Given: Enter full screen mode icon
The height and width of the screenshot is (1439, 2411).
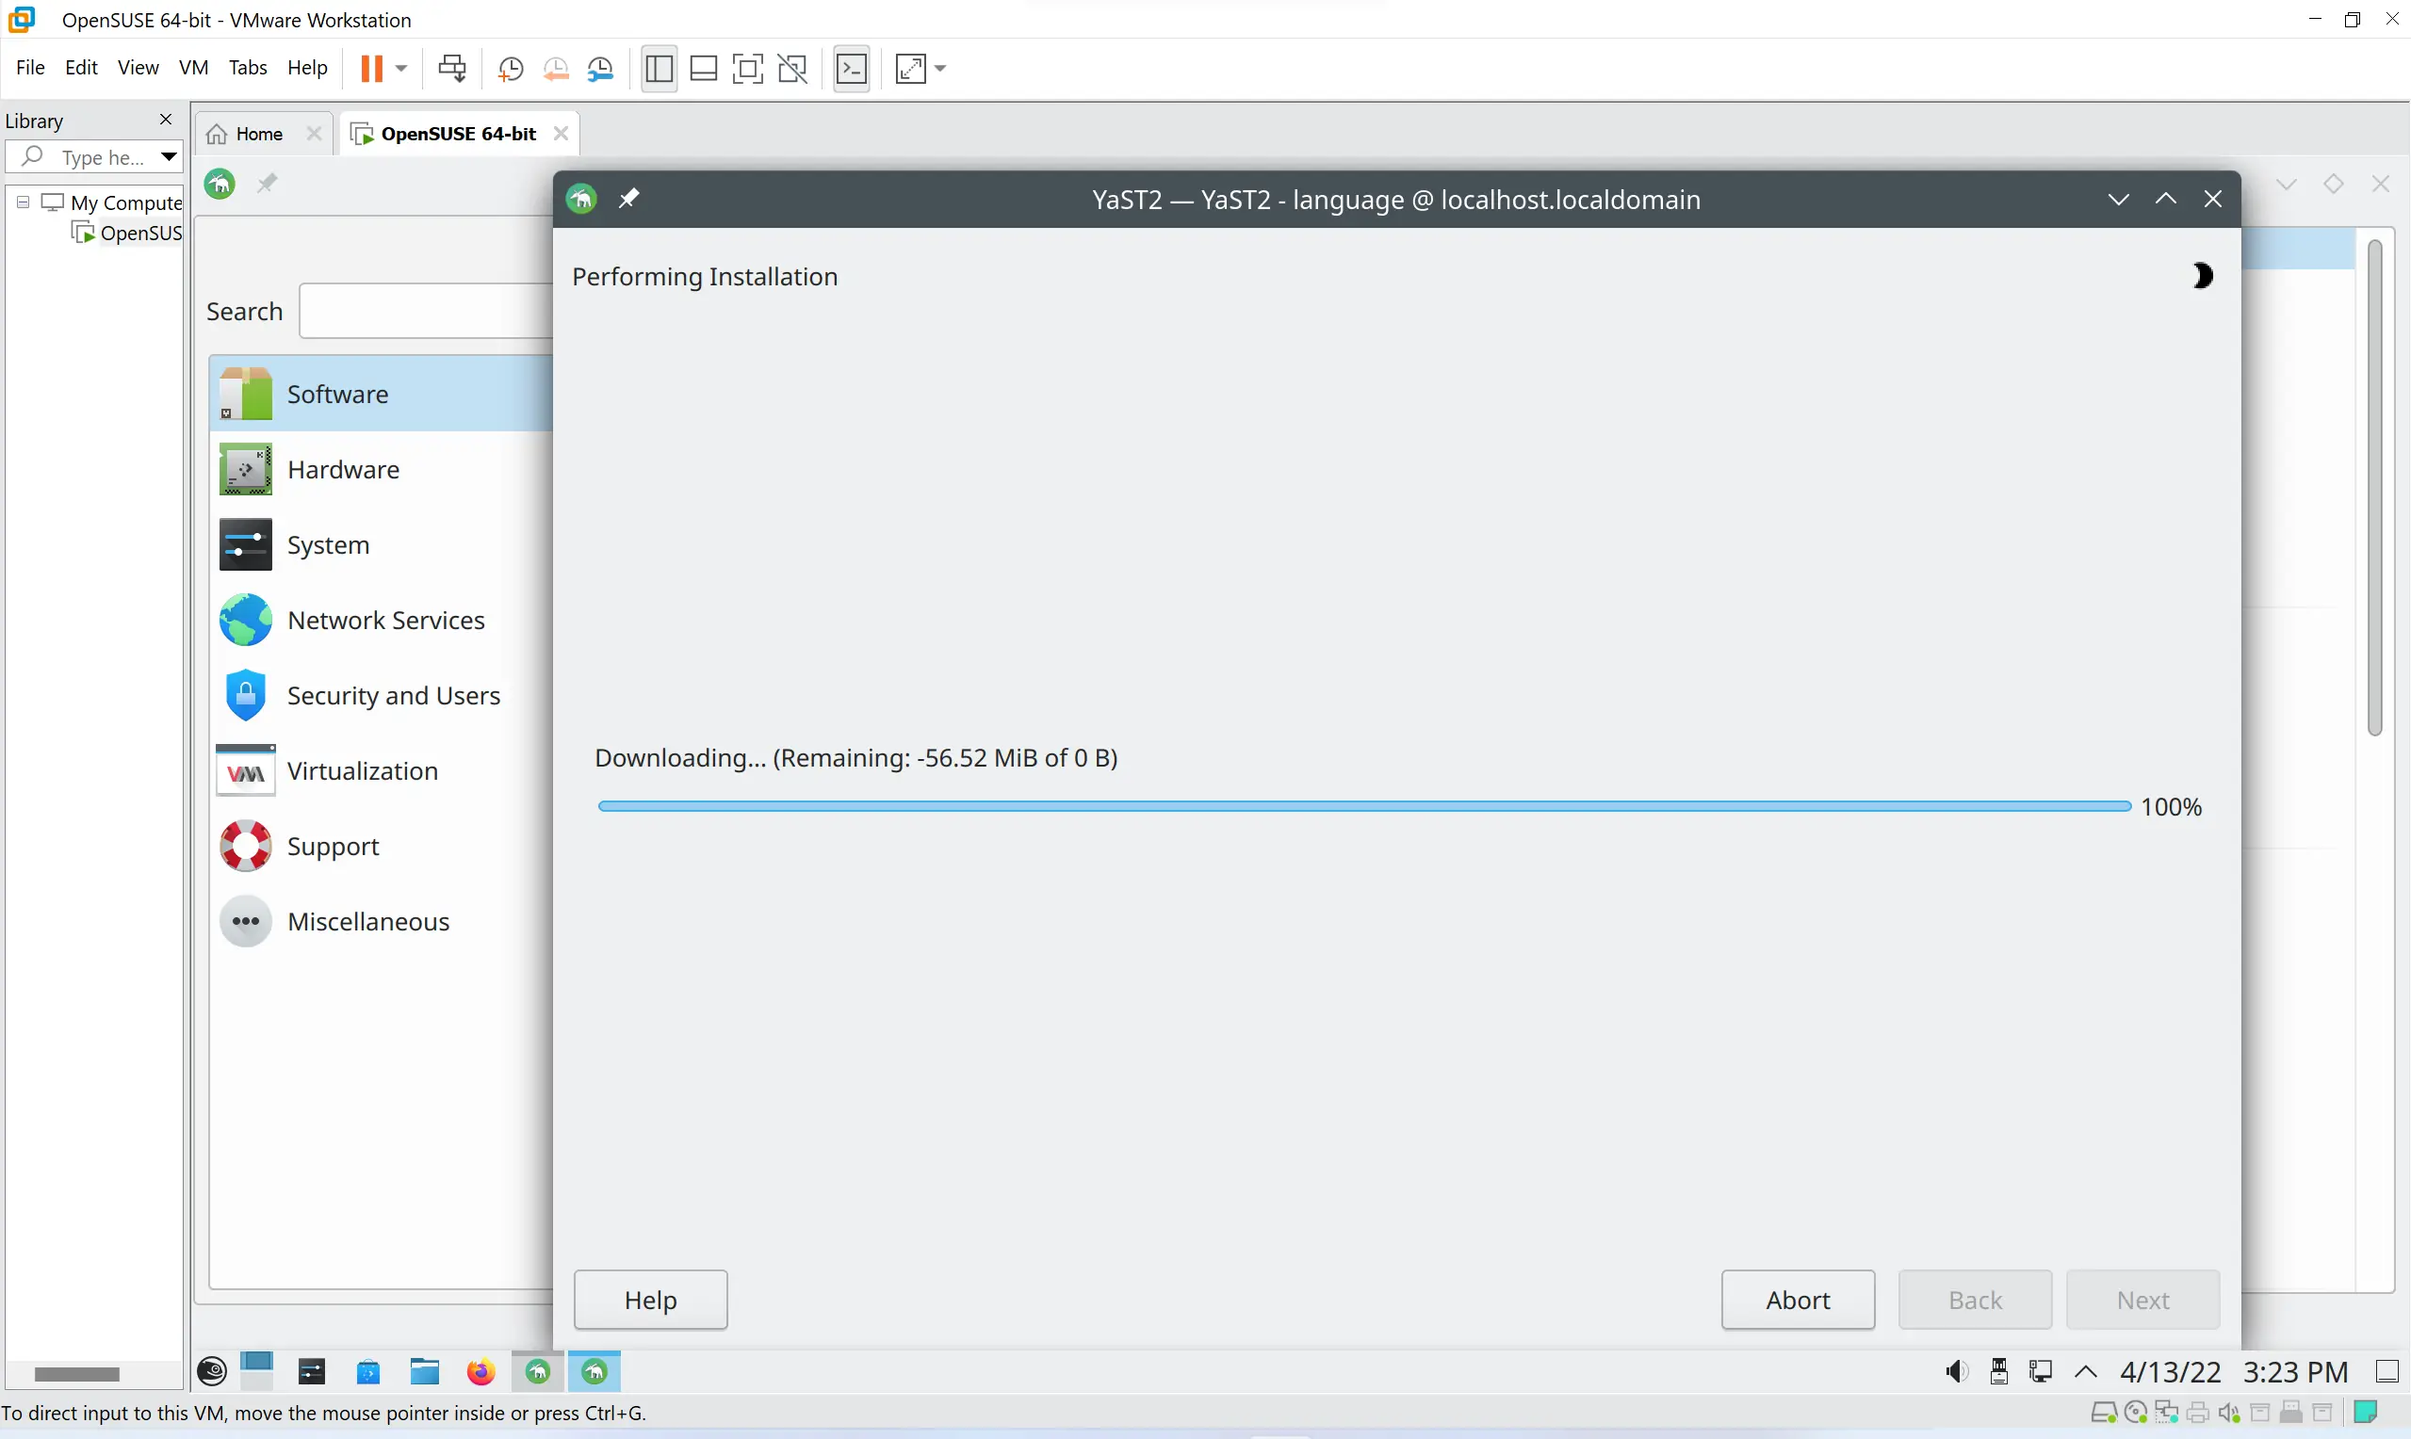Looking at the screenshot, I should pos(748,68).
